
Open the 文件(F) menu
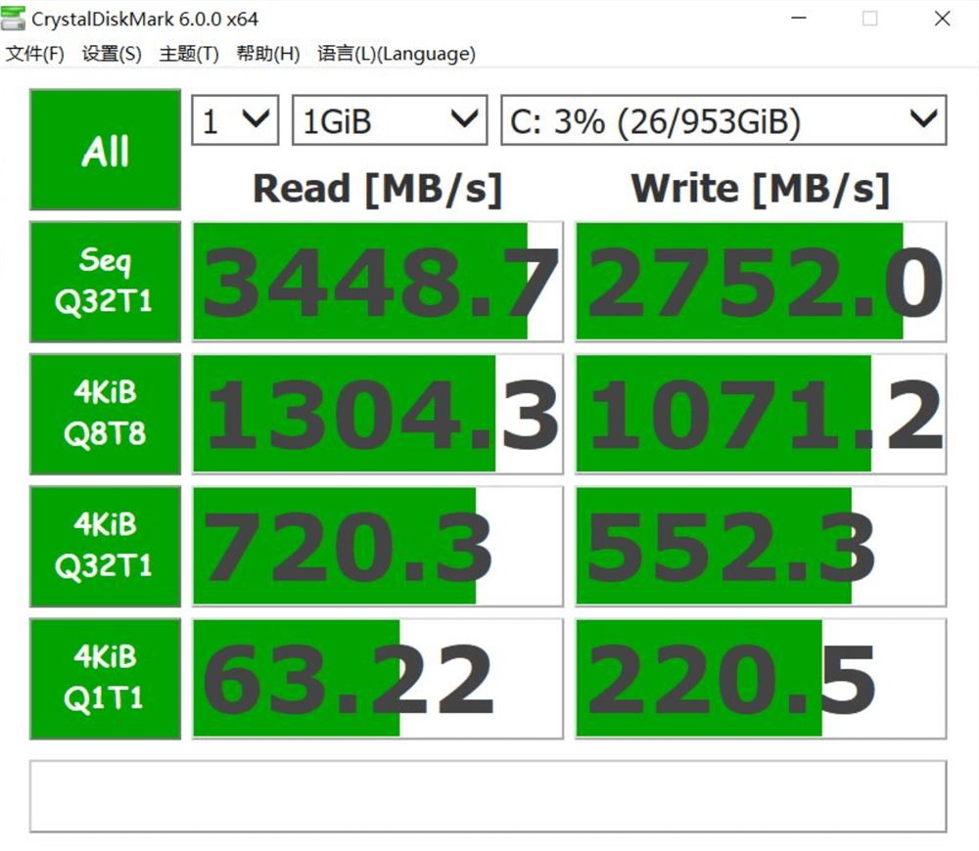point(35,54)
